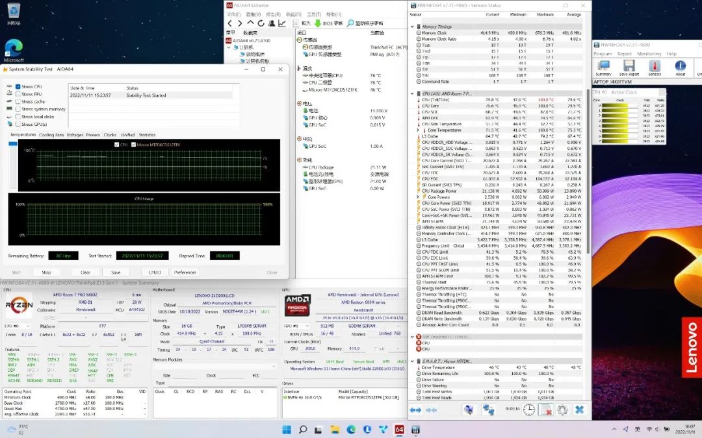Open the 文件(F) menu in AIDA64

tap(234, 14)
